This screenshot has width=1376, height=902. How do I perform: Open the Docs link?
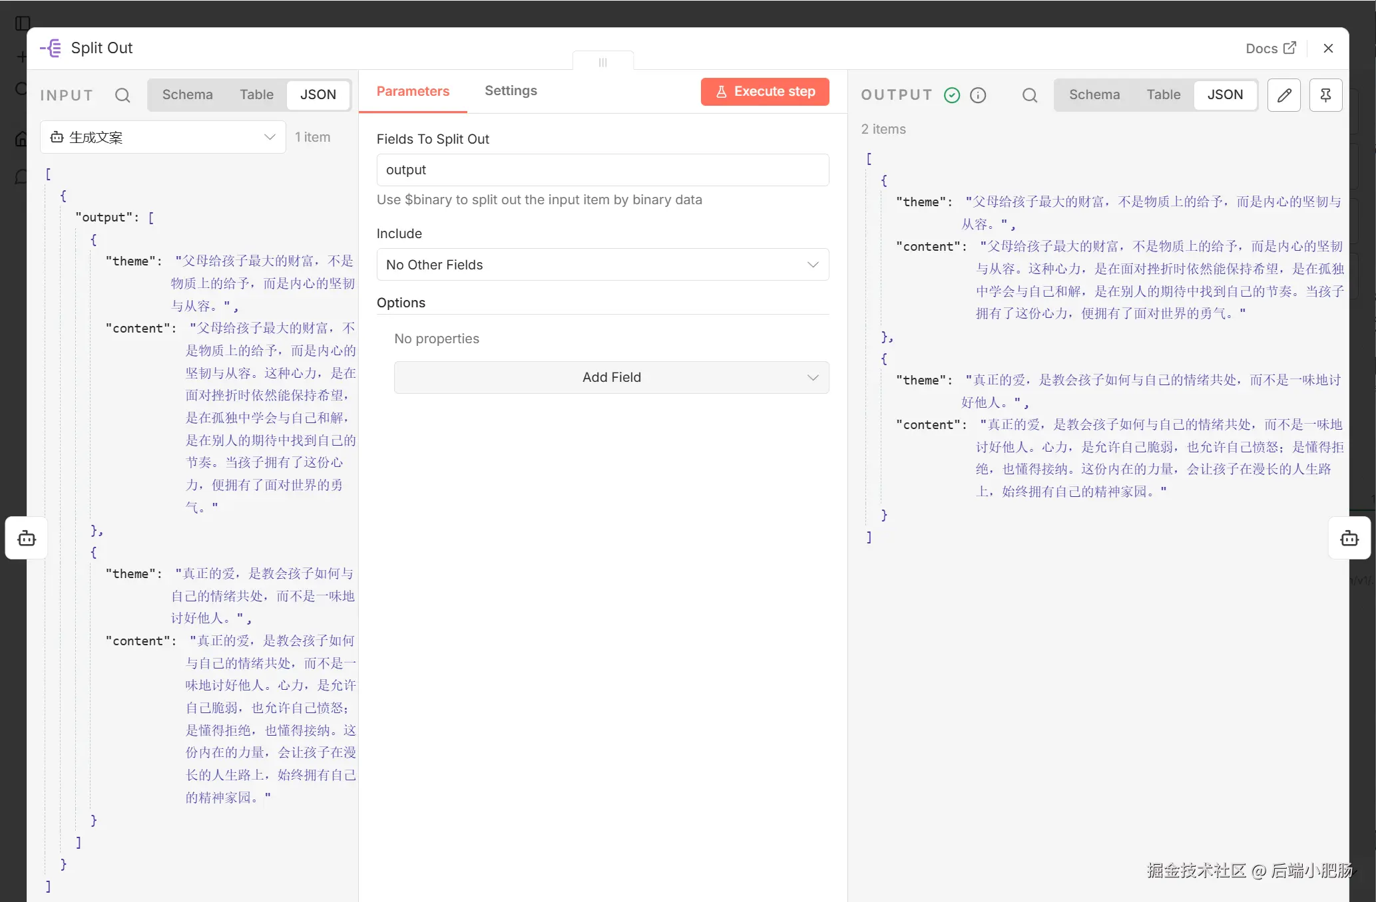(1270, 48)
